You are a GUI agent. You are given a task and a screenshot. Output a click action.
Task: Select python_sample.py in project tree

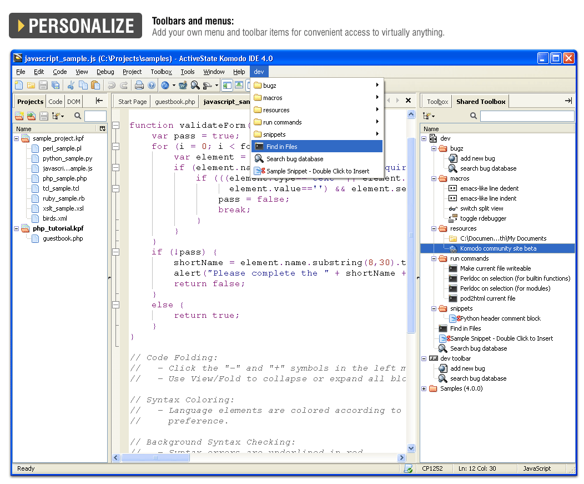tap(67, 158)
